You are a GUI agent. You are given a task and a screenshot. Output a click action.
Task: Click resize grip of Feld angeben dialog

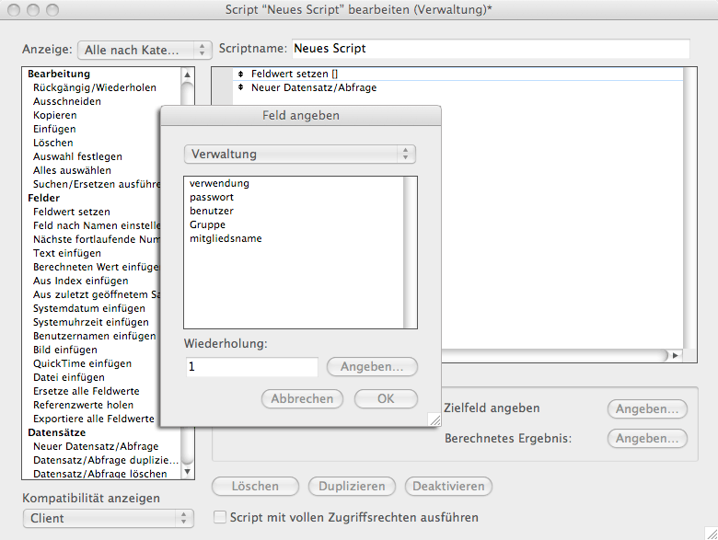coord(434,419)
